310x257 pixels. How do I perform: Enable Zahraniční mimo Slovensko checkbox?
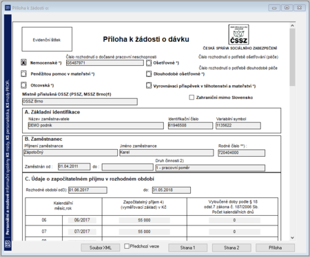(192, 98)
